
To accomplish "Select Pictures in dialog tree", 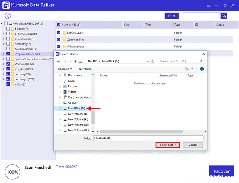I will (x=73, y=86).
